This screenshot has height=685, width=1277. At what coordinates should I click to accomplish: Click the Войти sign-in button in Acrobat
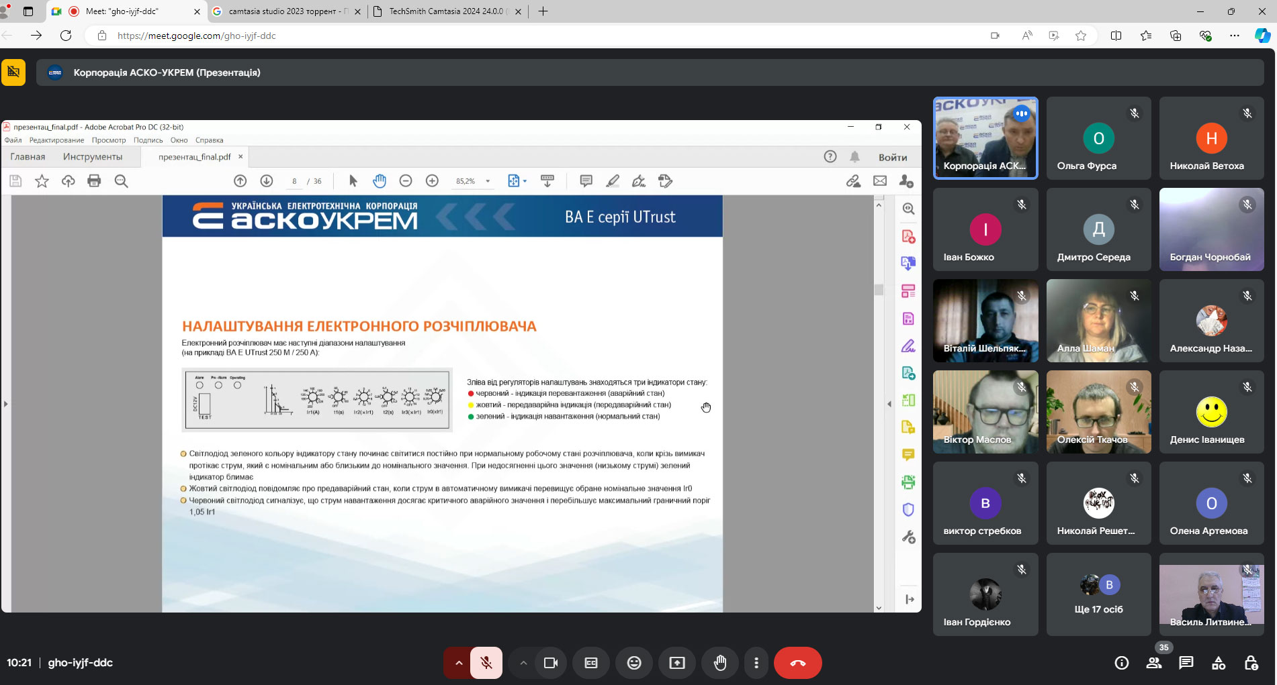(x=893, y=157)
